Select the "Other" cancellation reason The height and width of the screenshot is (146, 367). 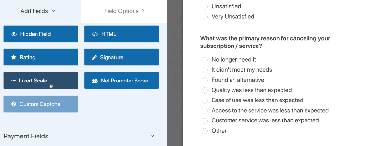pos(204,131)
